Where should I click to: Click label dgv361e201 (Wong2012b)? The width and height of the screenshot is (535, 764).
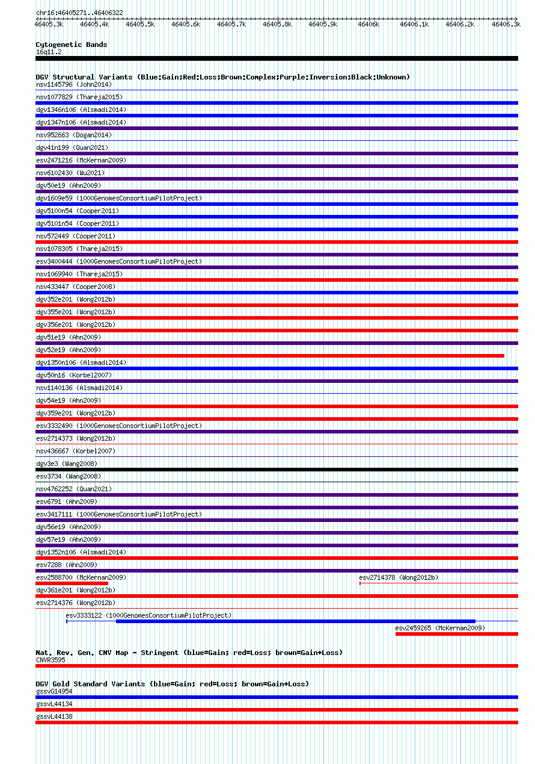point(76,590)
